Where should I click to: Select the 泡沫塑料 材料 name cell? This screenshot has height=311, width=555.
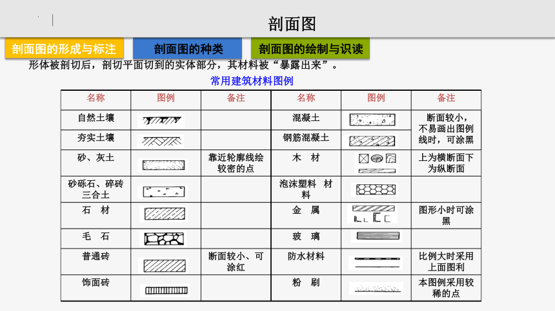[x=306, y=189]
